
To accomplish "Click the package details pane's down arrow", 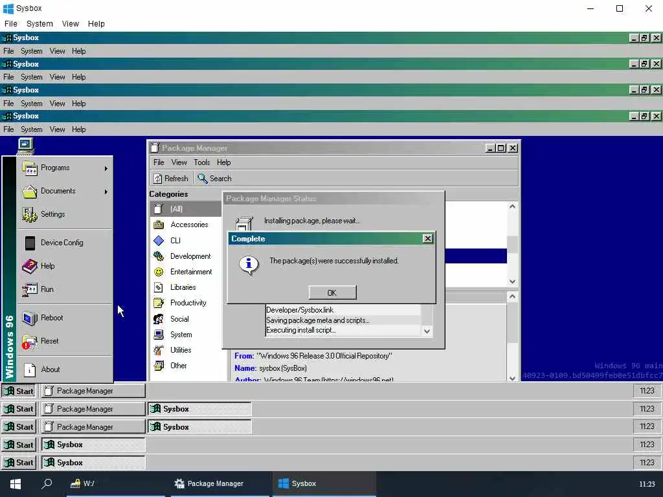I will click(513, 378).
